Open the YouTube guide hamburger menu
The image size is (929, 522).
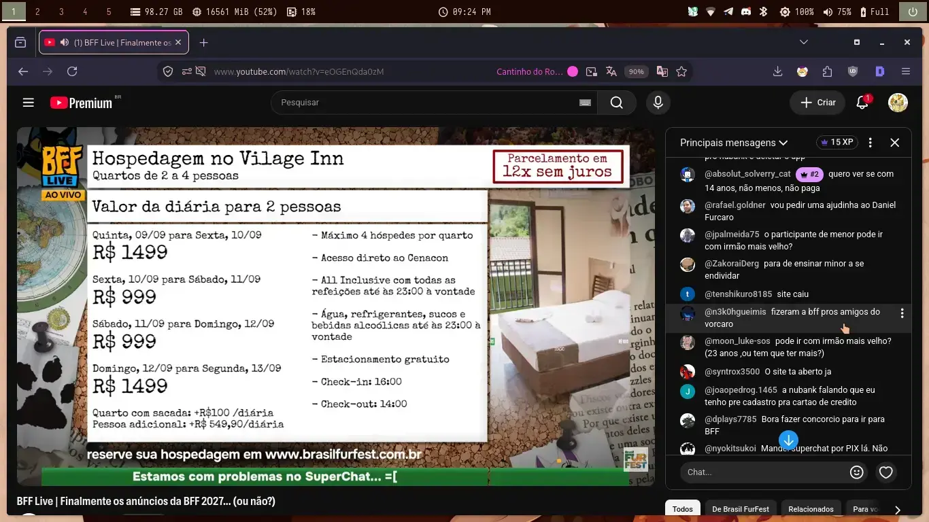(28, 103)
